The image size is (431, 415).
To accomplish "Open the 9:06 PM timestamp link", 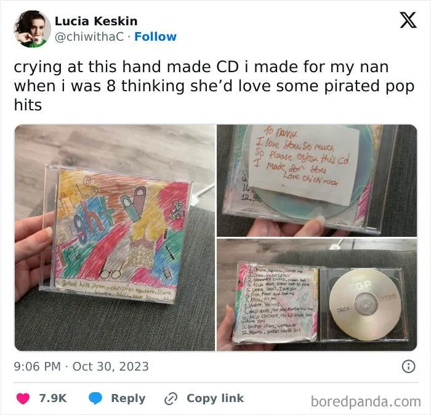I will tap(38, 366).
